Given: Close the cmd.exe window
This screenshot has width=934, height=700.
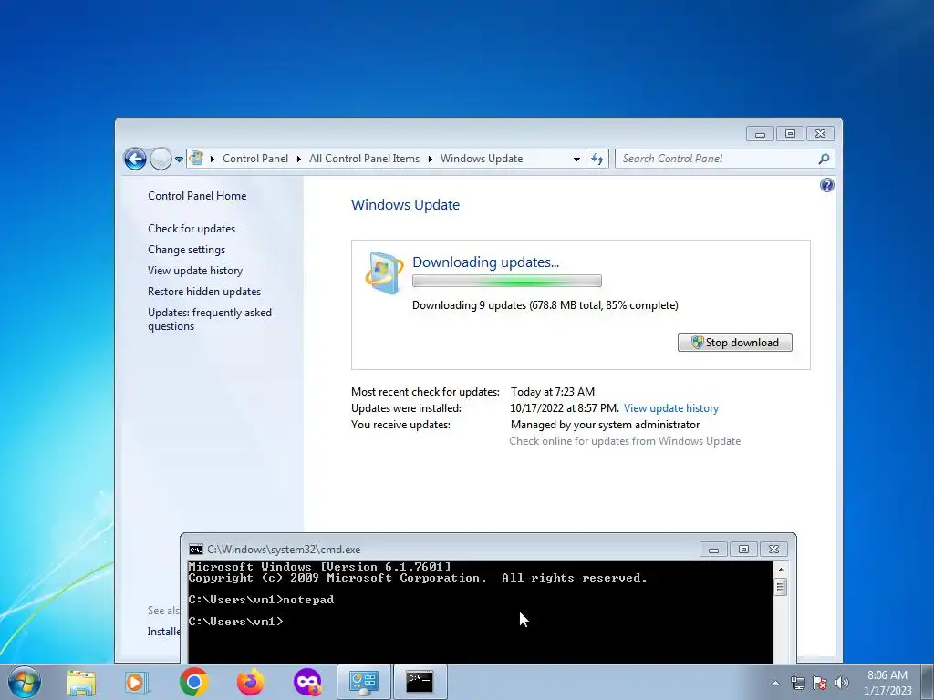Looking at the screenshot, I should (x=773, y=549).
